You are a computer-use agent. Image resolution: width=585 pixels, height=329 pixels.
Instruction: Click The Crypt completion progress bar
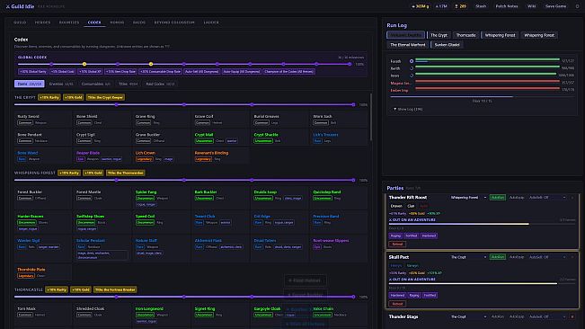tap(184, 105)
